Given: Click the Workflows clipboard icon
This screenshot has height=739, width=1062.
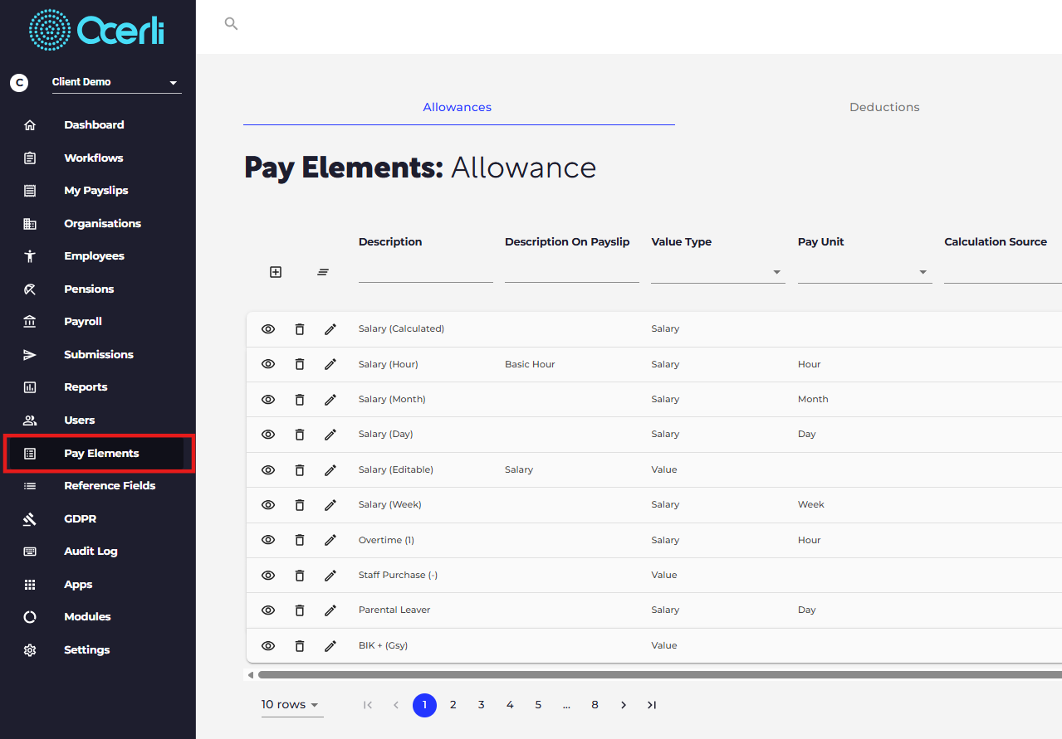Looking at the screenshot, I should (x=30, y=158).
